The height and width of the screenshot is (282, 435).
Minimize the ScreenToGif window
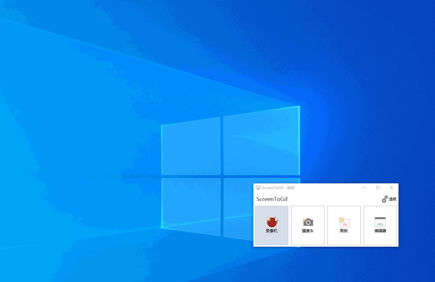(364, 188)
